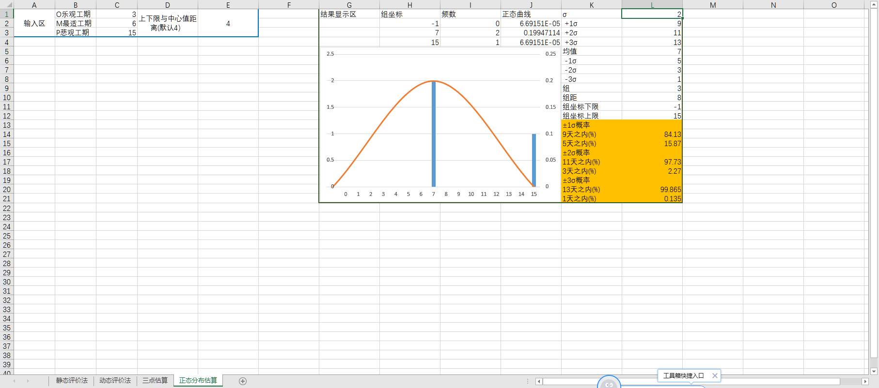
Task: Select column F header
Action: (289, 5)
